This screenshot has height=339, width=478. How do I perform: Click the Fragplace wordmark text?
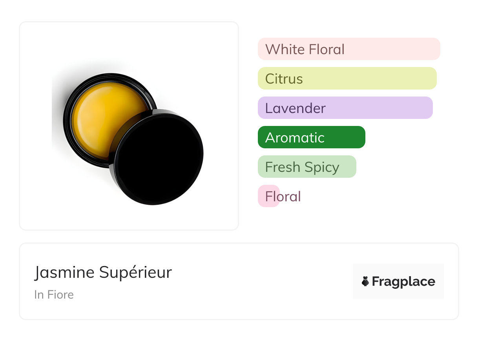pyautogui.click(x=403, y=282)
